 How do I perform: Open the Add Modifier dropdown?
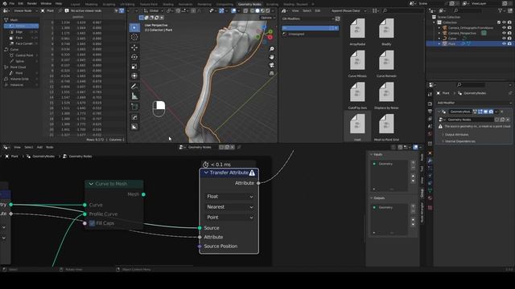(x=474, y=103)
